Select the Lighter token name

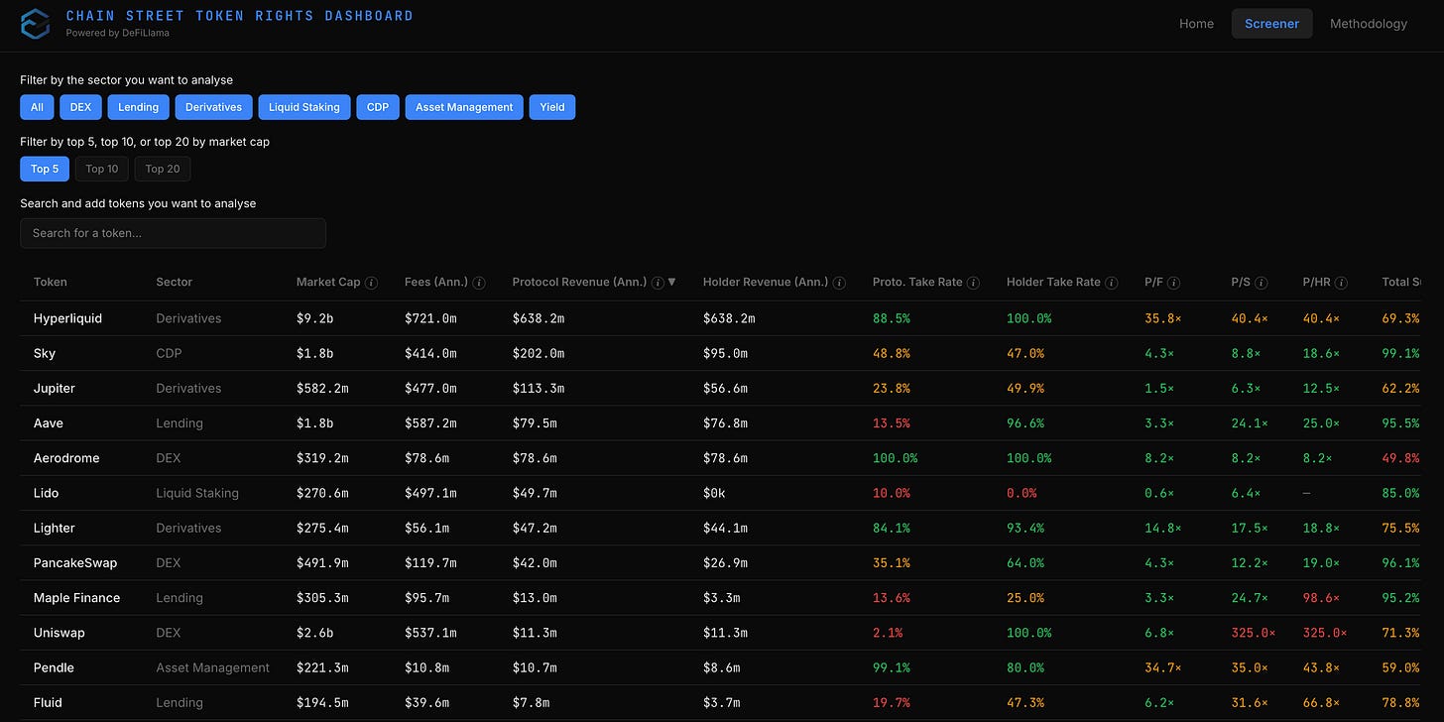pyautogui.click(x=55, y=528)
